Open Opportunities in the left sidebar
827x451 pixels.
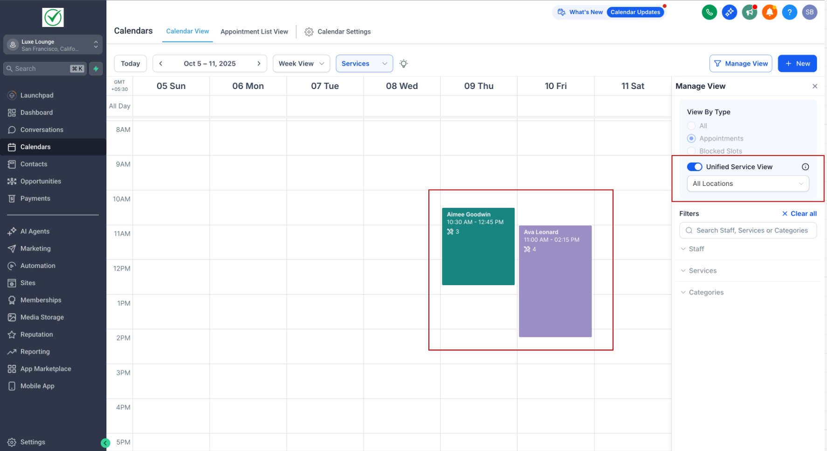pyautogui.click(x=41, y=181)
